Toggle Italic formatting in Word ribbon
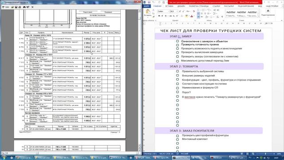 coord(162,16)
